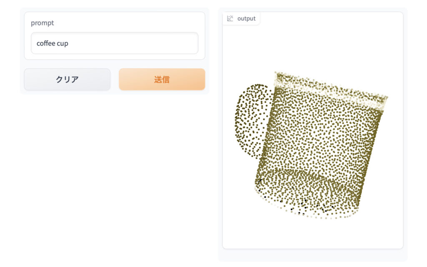This screenshot has height=267, width=427.
Task: Click the output plot chart icon
Action: (230, 18)
